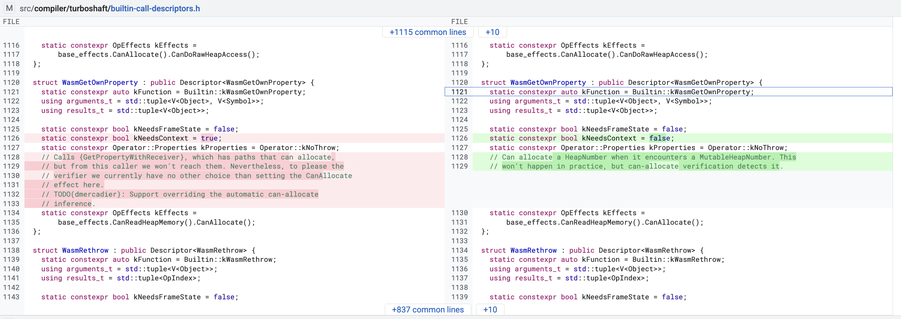Click the right FILE column header

point(459,21)
